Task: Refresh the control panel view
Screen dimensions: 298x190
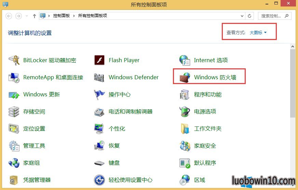Action: click(249, 16)
